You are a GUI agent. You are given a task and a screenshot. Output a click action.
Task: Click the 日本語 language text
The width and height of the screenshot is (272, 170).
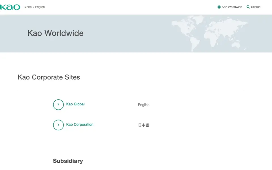144,125
